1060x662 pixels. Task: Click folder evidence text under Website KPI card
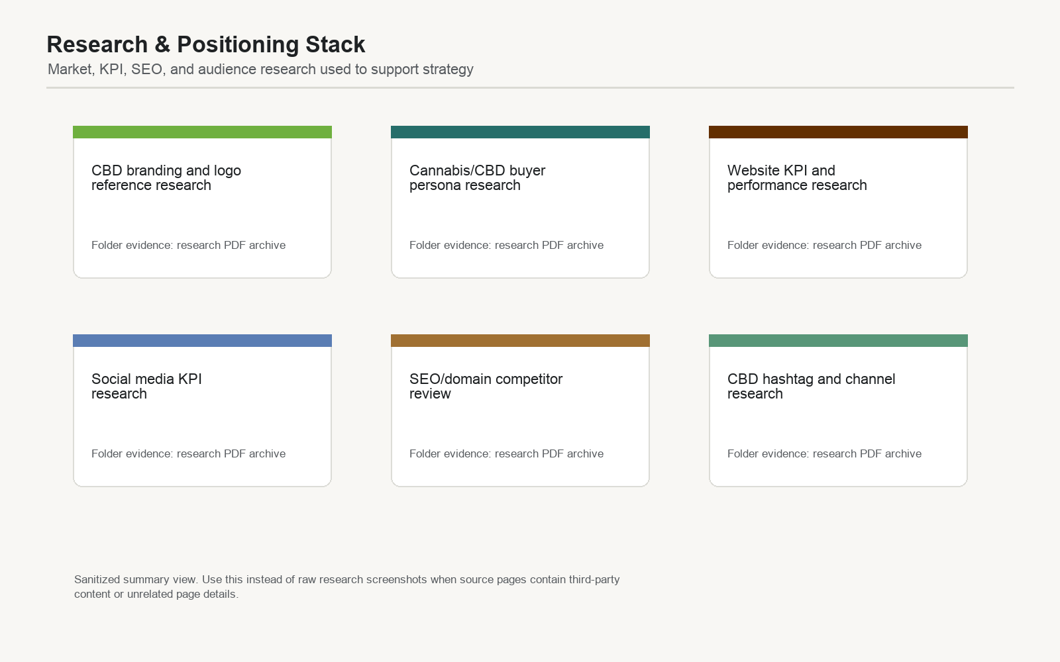(824, 245)
